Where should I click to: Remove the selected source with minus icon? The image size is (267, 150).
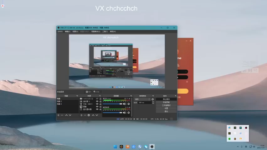[85, 115]
